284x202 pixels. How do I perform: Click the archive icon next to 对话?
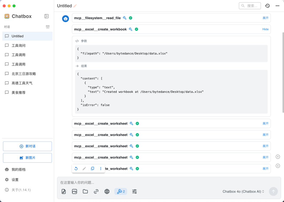coord(48,27)
